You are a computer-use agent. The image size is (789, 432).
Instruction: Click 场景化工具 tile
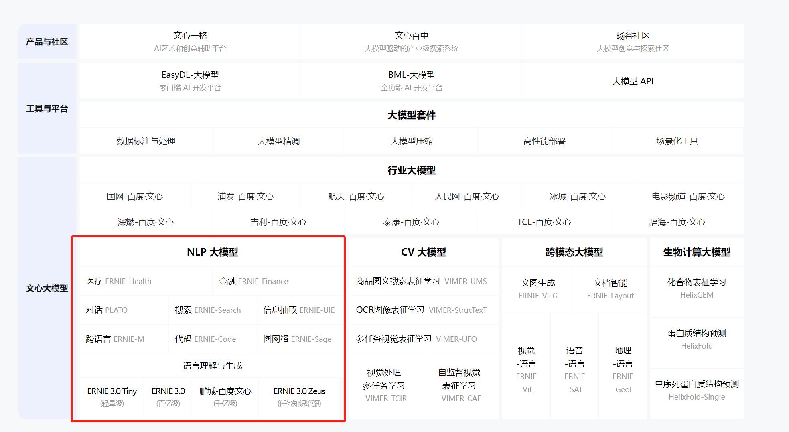point(677,141)
